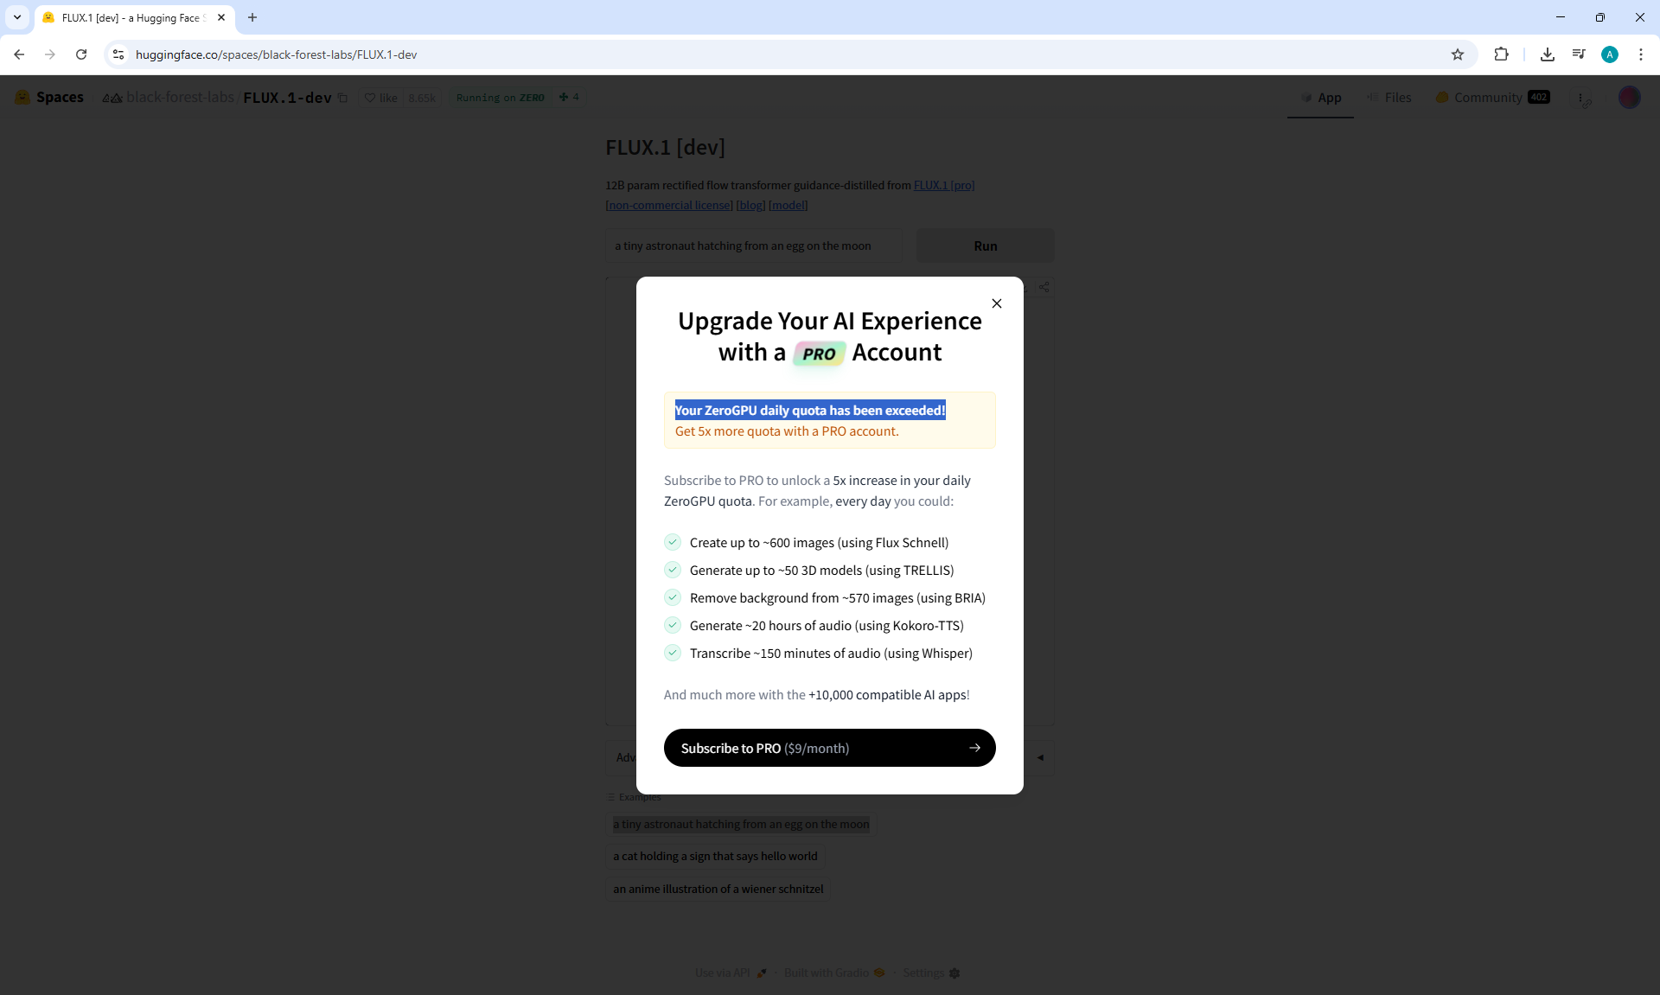
Task: Open Chrome profile avatar
Action: [1609, 54]
